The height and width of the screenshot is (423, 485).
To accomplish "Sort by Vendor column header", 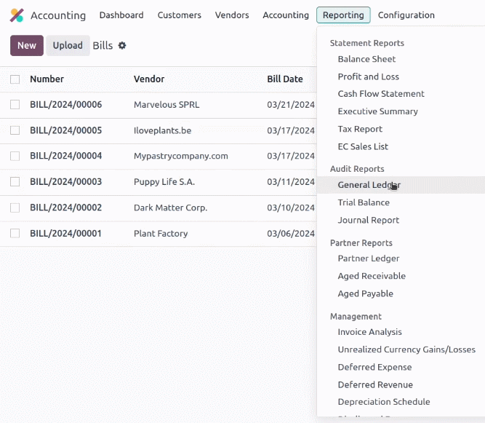I will [149, 79].
